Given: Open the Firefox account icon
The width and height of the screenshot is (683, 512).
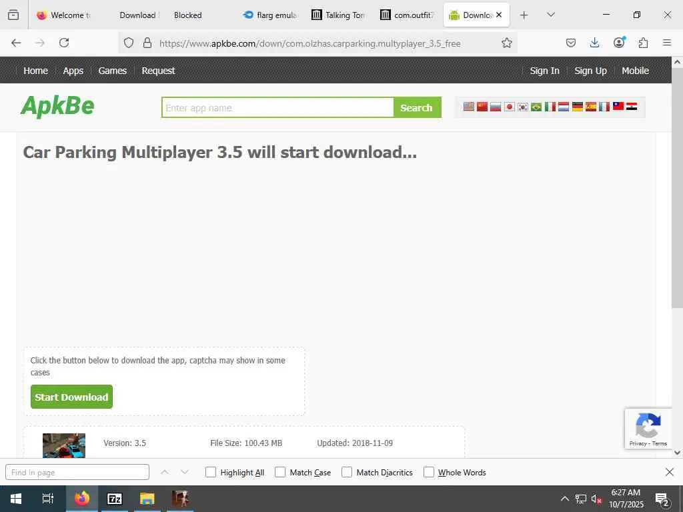Looking at the screenshot, I should pyautogui.click(x=619, y=43).
